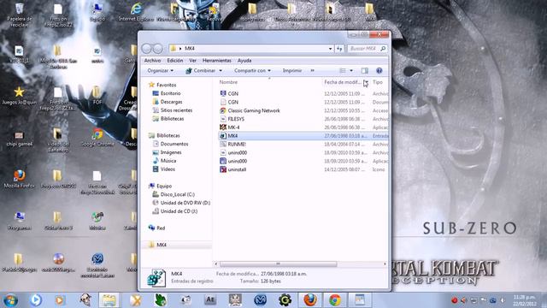Launch the MK-4 application file

[x=233, y=127]
